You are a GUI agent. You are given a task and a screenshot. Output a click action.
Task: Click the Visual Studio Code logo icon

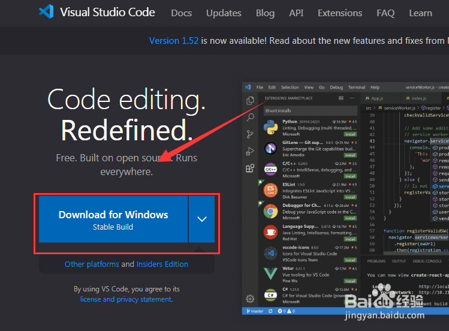point(46,12)
